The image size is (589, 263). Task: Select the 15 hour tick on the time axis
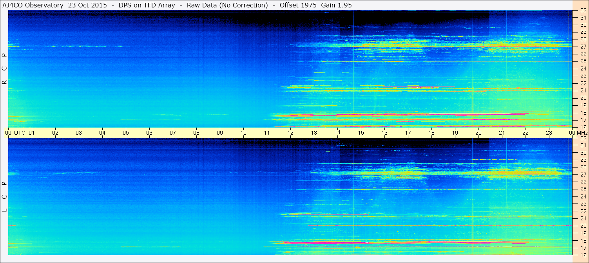(x=361, y=133)
